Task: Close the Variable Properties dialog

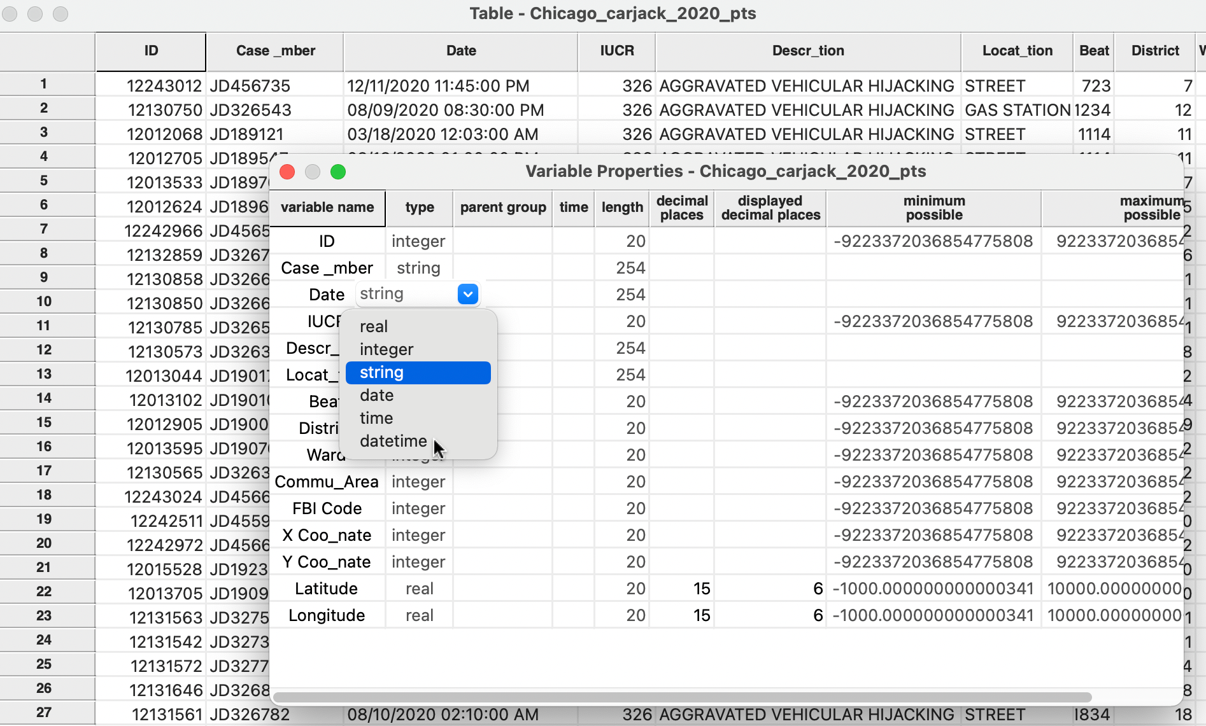Action: [x=287, y=172]
